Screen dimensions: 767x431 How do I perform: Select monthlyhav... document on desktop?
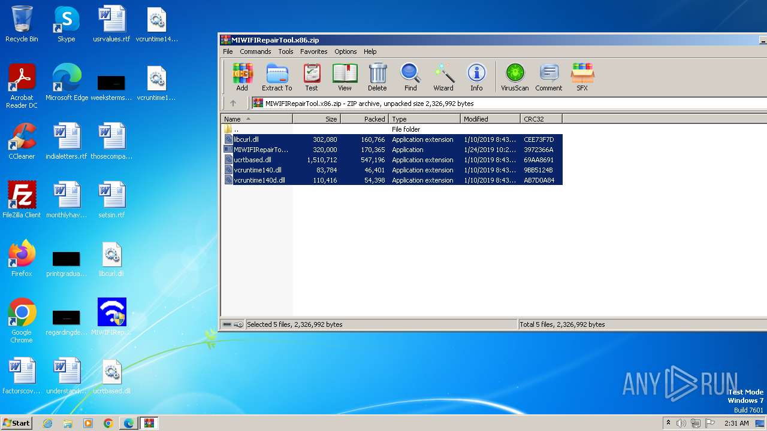tap(67, 200)
